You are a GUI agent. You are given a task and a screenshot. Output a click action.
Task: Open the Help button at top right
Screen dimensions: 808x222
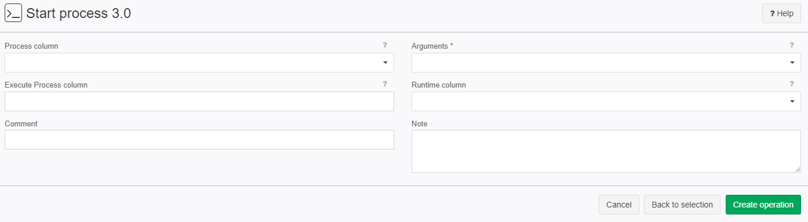[x=781, y=13]
